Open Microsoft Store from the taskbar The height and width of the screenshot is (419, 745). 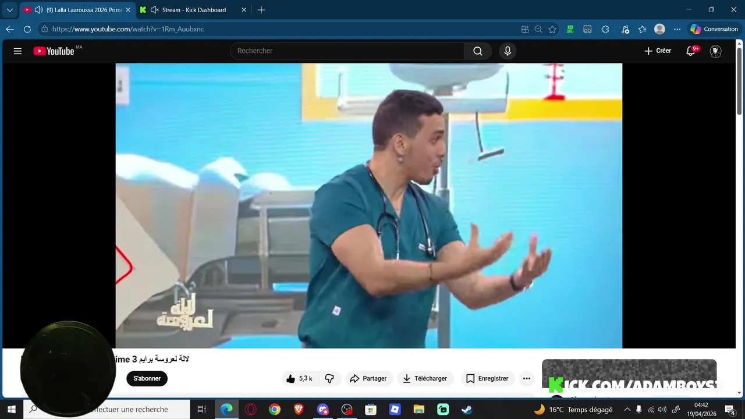[371, 410]
